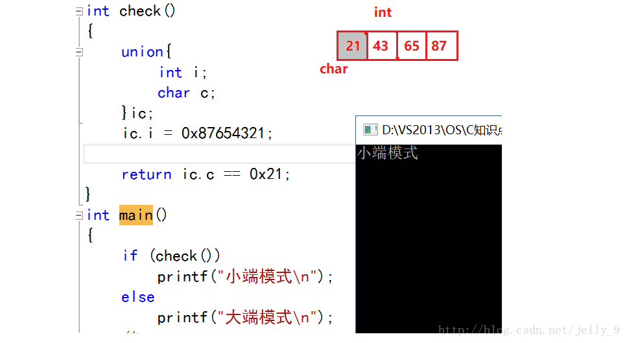Click the console output text 小端模式

point(388,153)
